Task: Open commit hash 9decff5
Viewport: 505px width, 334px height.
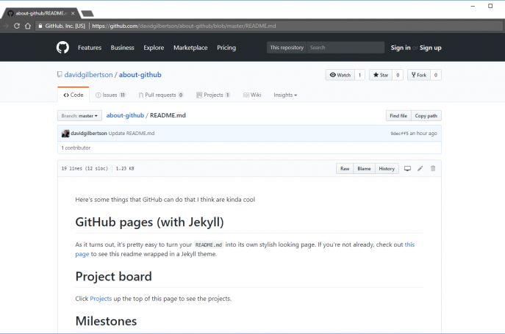Action: coord(399,133)
